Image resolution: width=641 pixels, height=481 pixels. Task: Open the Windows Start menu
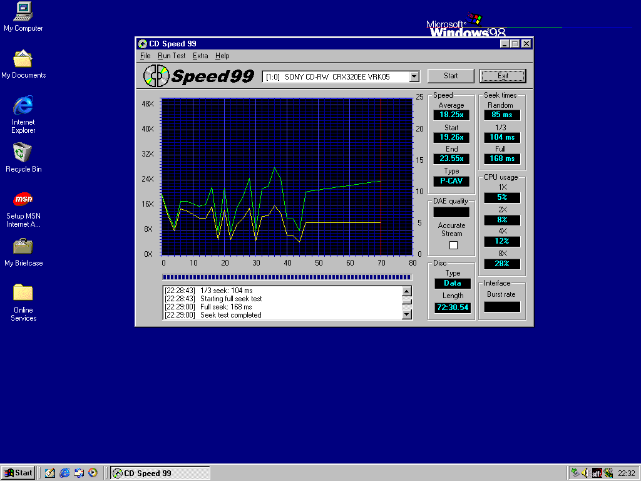[18, 473]
